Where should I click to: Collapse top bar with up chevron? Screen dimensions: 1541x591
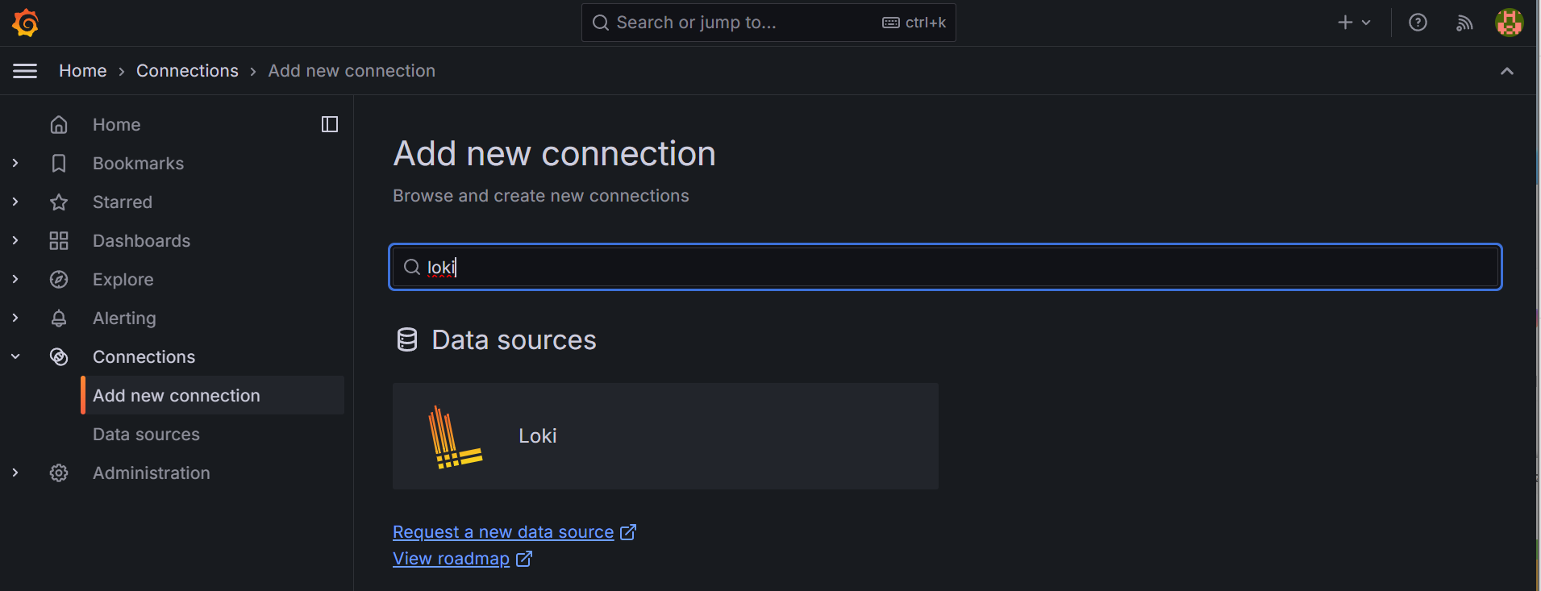tap(1507, 71)
